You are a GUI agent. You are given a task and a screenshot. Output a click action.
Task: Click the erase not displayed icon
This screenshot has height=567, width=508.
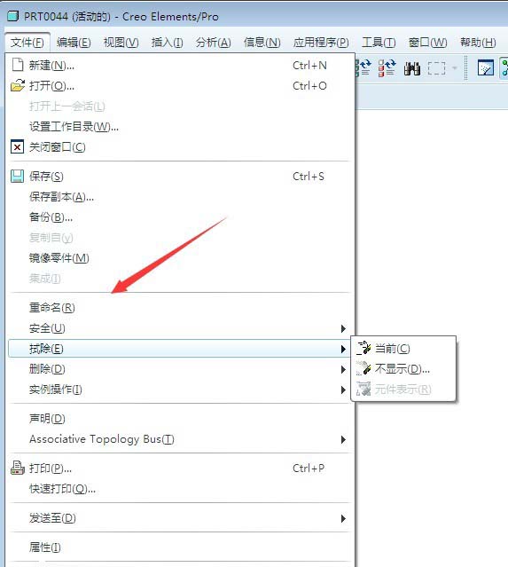coord(363,368)
